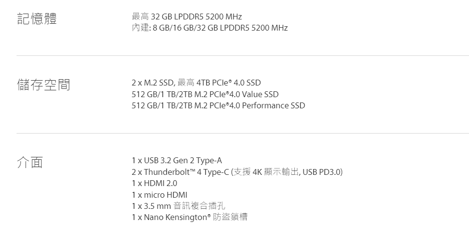The height and width of the screenshot is (238, 469).
Task: Click the divider line below 記憶體 section
Action: point(243,55)
